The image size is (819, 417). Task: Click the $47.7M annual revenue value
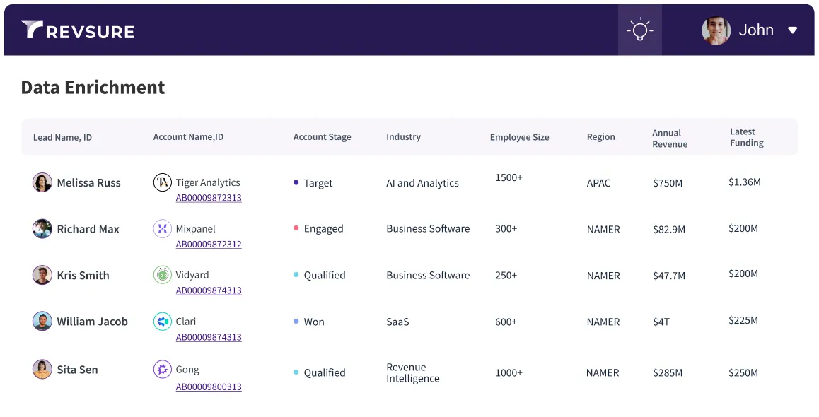point(669,276)
